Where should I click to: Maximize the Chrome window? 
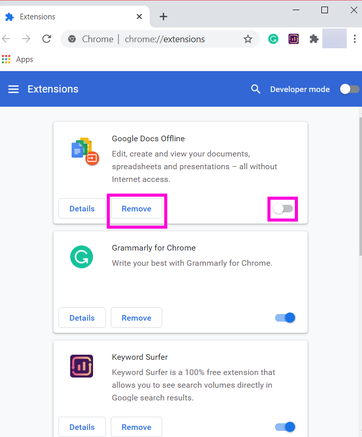pos(324,10)
